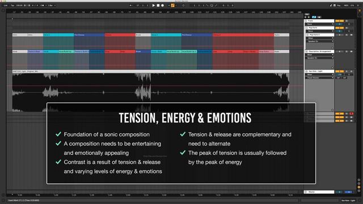Image resolution: width=363 pixels, height=204 pixels.
Task: Click the Arrangement Record button
Action: point(163,5)
